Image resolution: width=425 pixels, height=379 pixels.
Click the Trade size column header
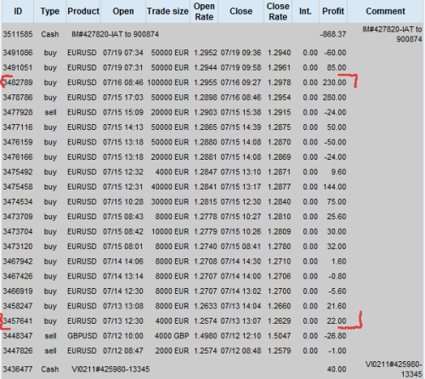click(x=167, y=11)
